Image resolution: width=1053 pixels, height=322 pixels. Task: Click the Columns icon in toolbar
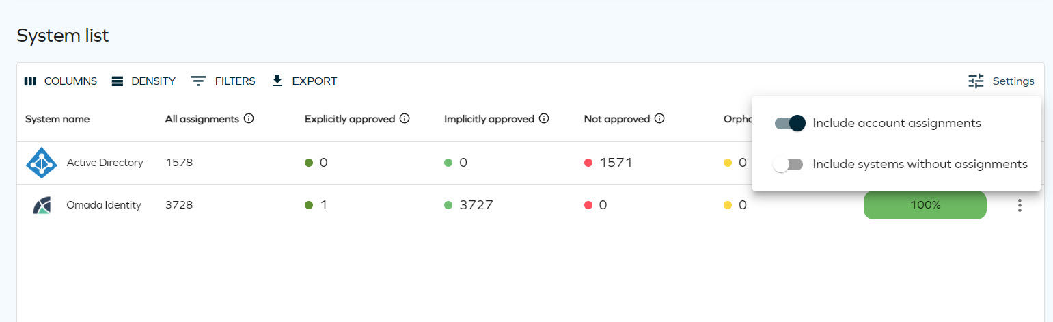point(30,81)
